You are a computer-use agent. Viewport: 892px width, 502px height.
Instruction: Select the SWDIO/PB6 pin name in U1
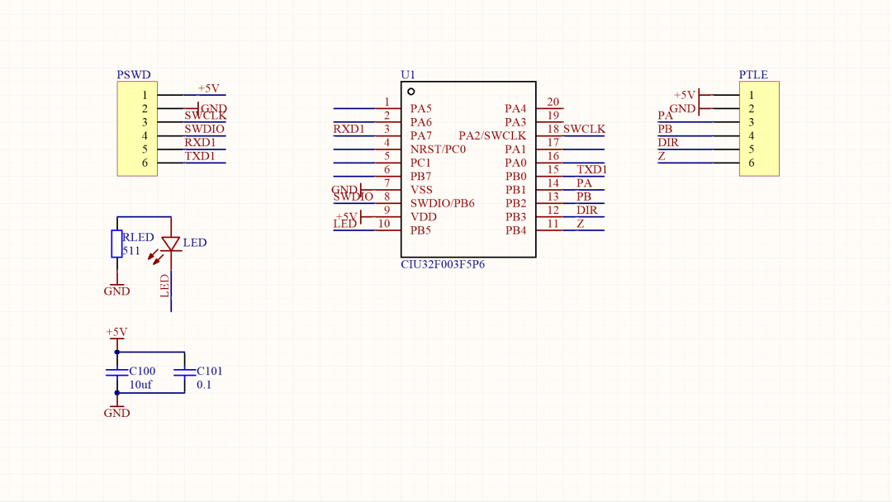coord(443,204)
